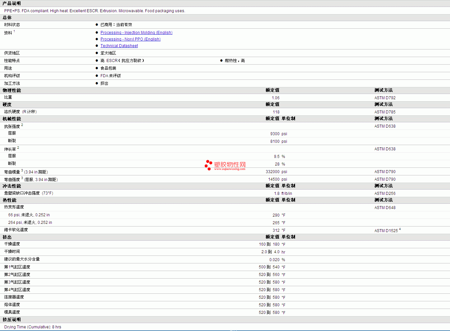Select the "物理性能" section heading
This screenshot has width=450, height=331.
(x=12, y=90)
